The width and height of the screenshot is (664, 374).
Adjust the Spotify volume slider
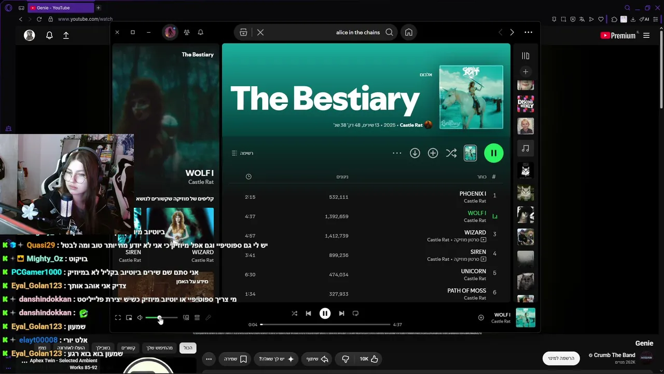[x=161, y=317]
